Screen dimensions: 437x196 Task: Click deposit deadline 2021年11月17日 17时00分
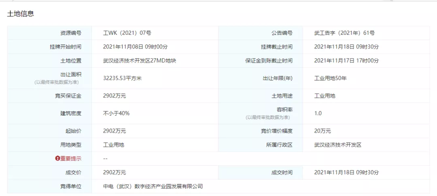[x=346, y=61]
